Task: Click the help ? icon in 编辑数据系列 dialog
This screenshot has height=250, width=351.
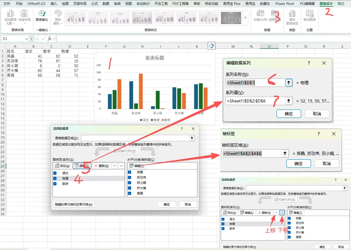Action: click(309, 63)
